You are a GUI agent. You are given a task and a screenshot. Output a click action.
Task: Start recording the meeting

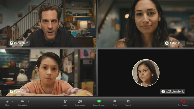tap(128, 103)
